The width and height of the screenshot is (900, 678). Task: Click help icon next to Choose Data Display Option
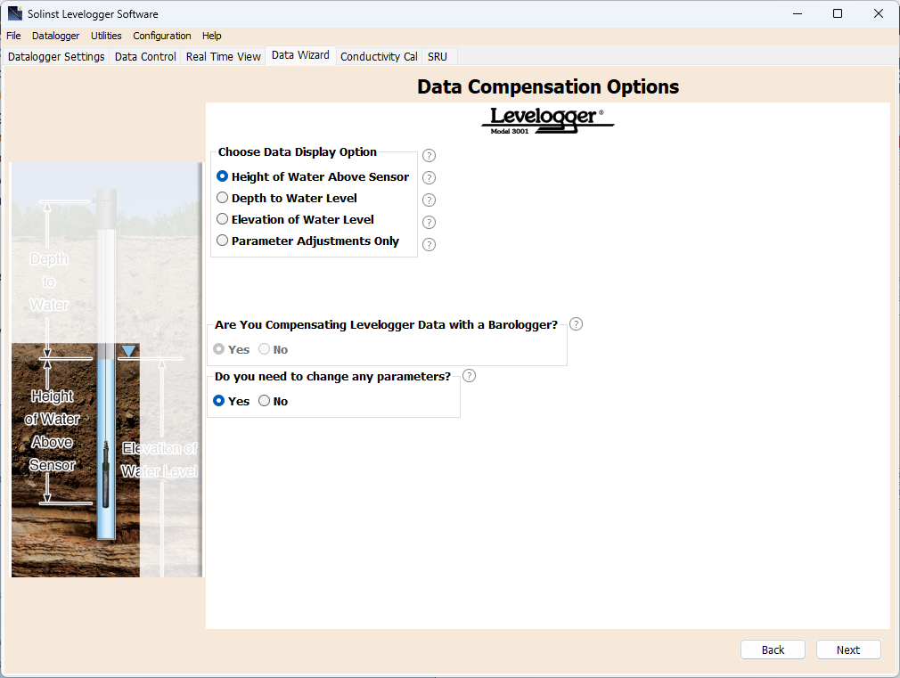(429, 155)
